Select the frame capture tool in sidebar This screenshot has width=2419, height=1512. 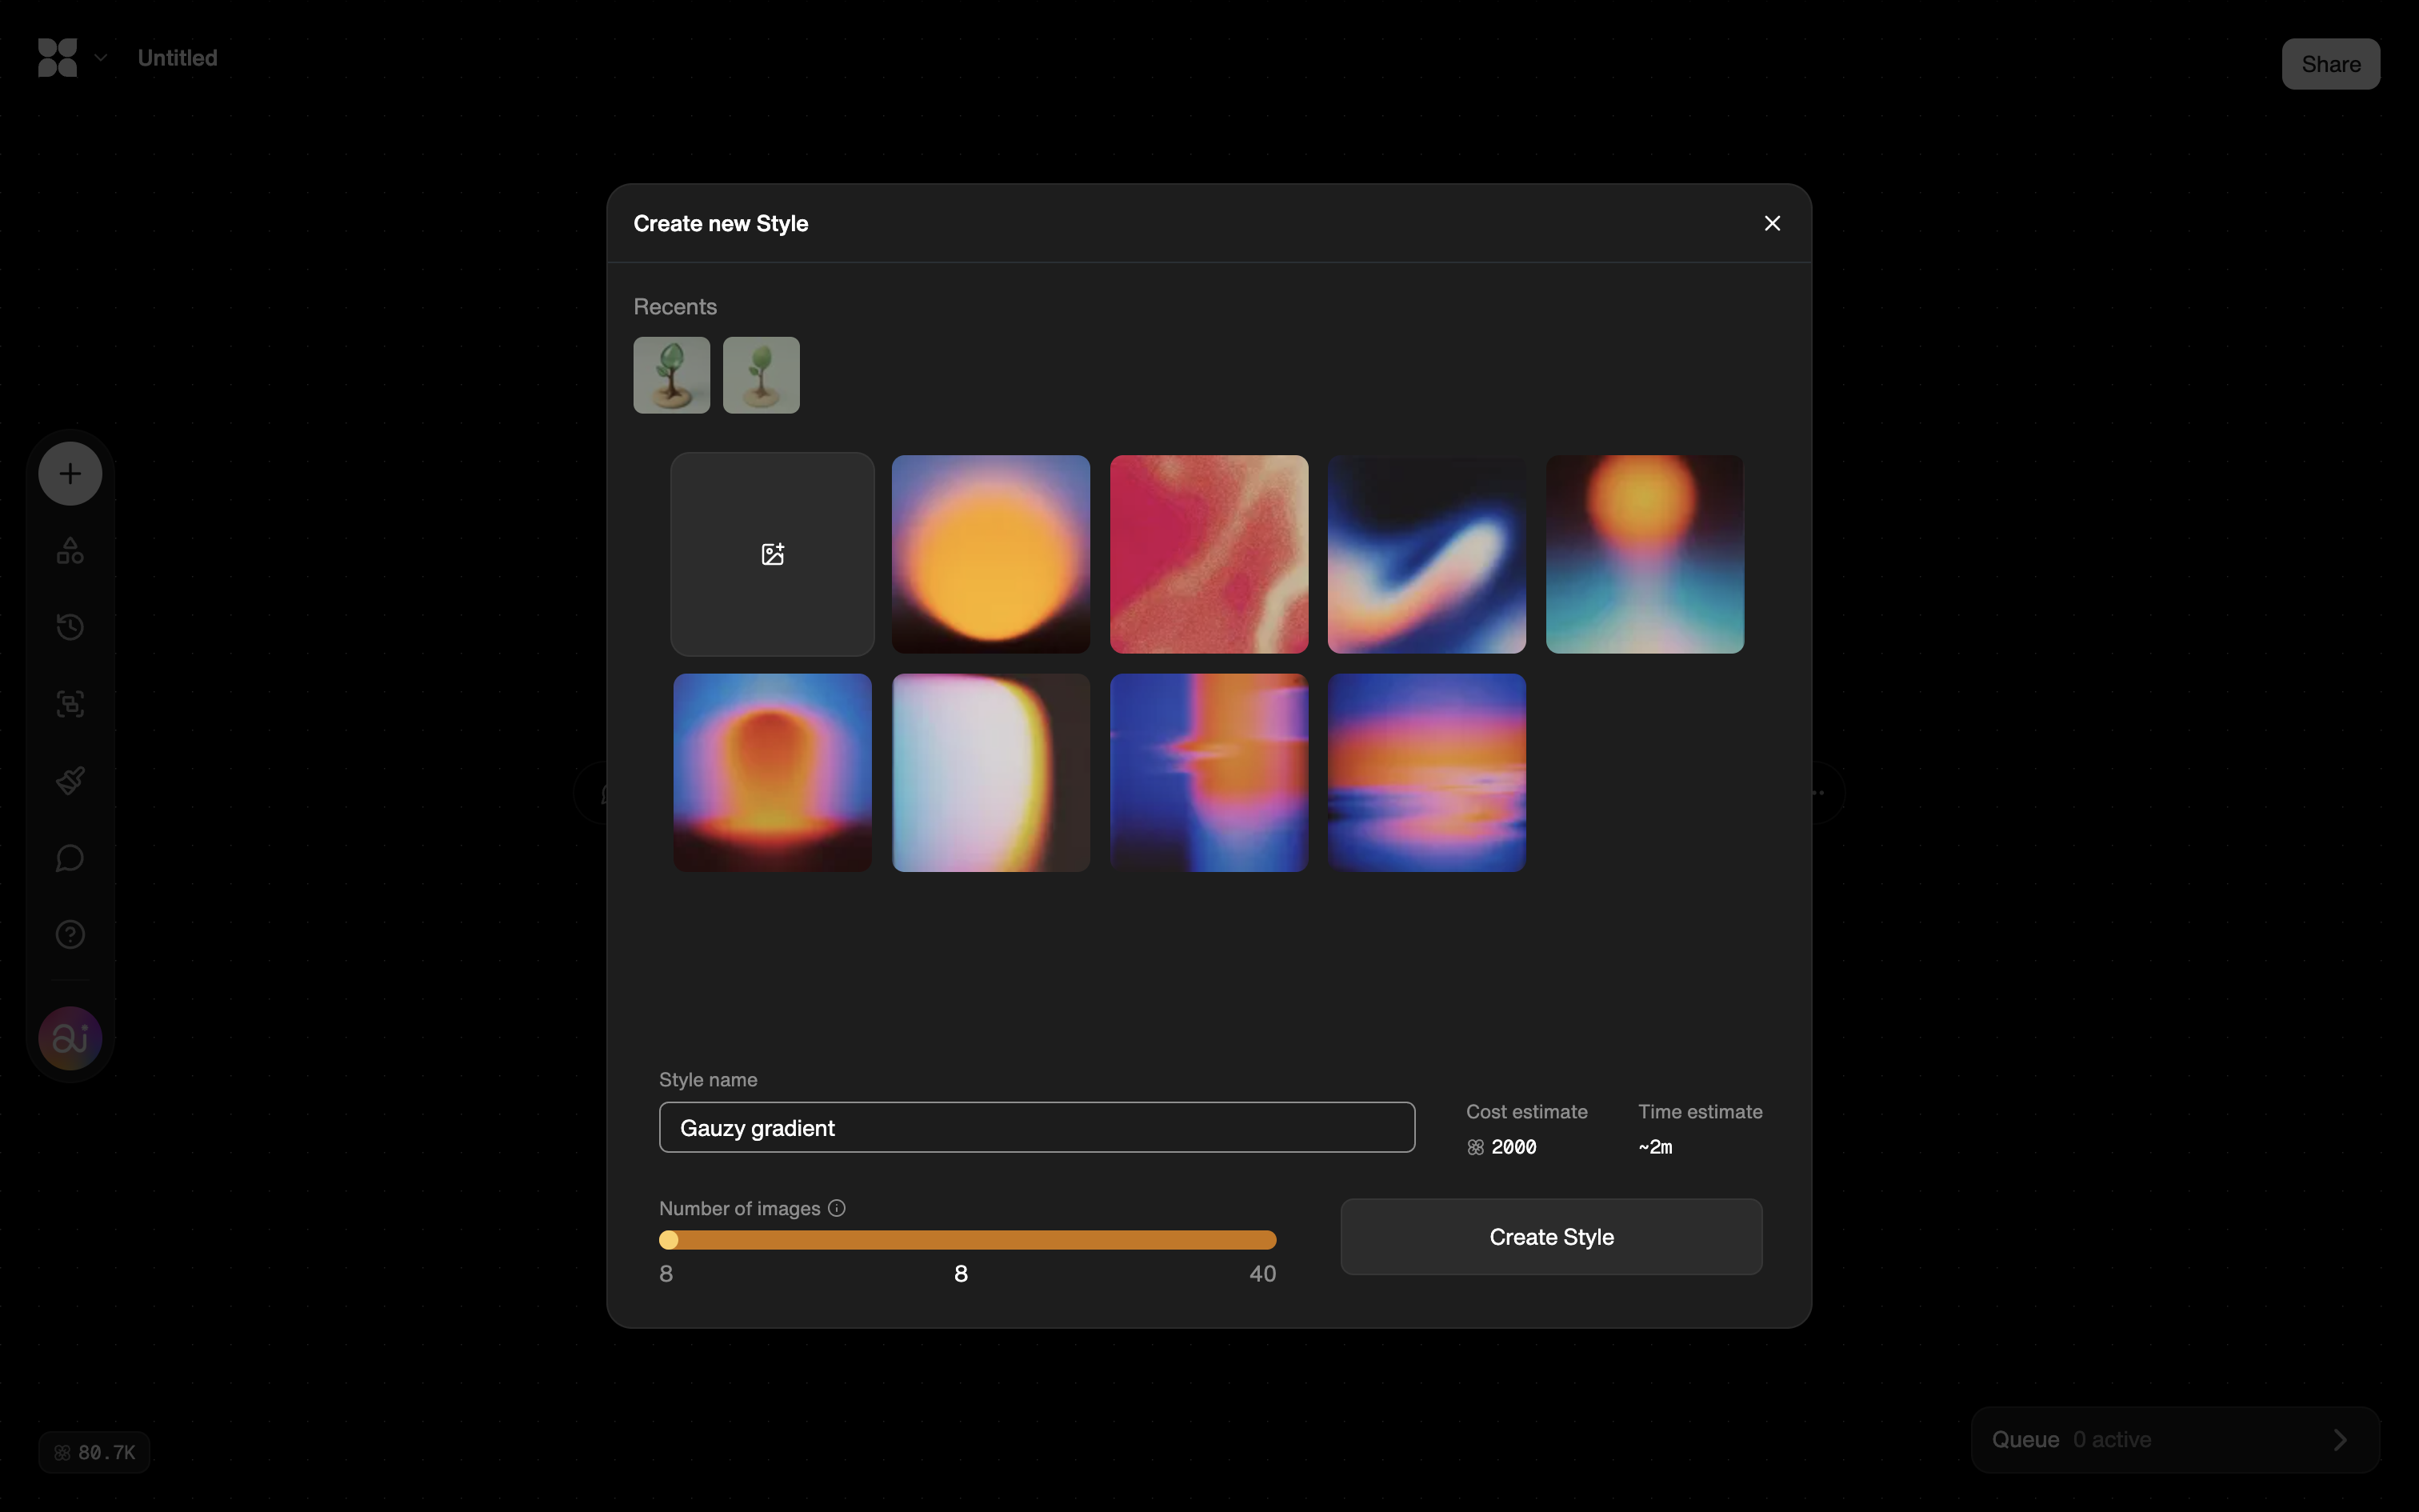click(x=70, y=704)
